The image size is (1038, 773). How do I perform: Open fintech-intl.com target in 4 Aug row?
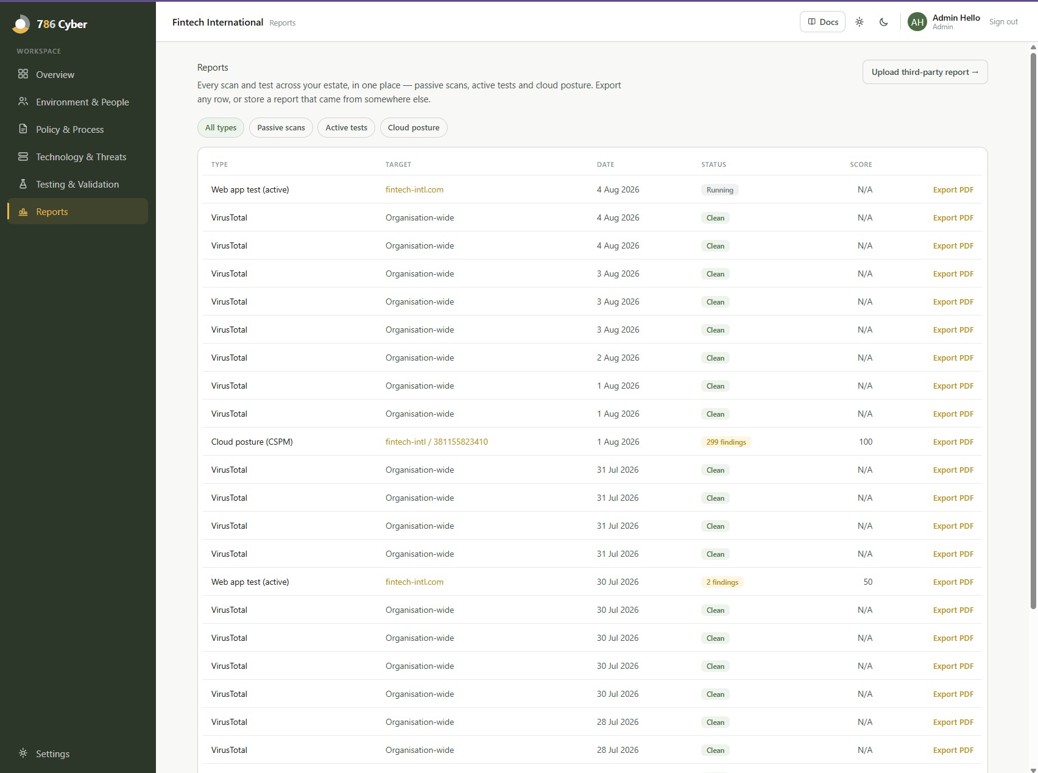[x=414, y=189]
